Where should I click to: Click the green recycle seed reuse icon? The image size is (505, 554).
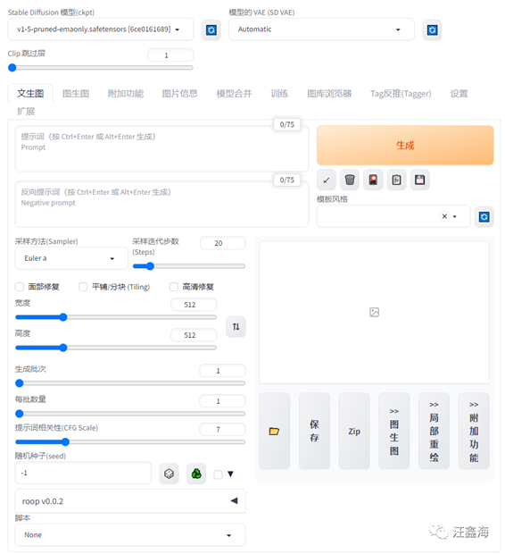[x=196, y=474]
